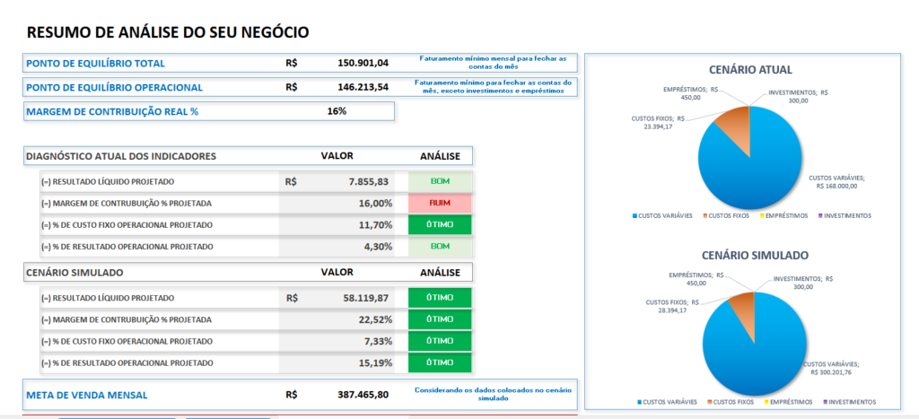Click the blue Custos Variáveis legend marker in Cenário Simulado
This screenshot has width=919, height=419.
coord(639,402)
